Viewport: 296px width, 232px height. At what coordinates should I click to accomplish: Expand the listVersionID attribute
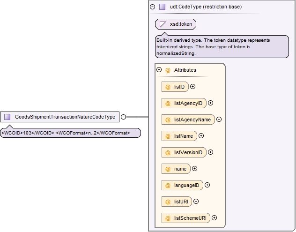point(210,152)
